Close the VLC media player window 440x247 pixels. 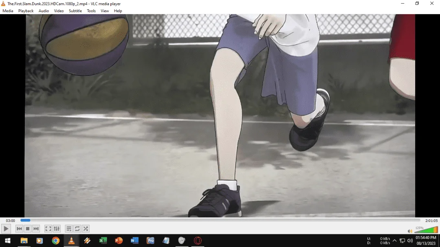[432, 3]
